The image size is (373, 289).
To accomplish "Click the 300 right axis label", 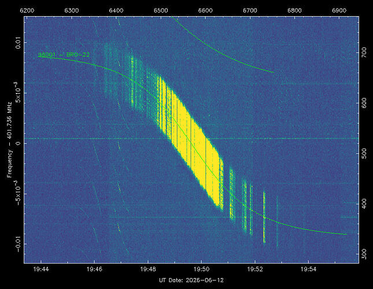I will pos(364,254).
